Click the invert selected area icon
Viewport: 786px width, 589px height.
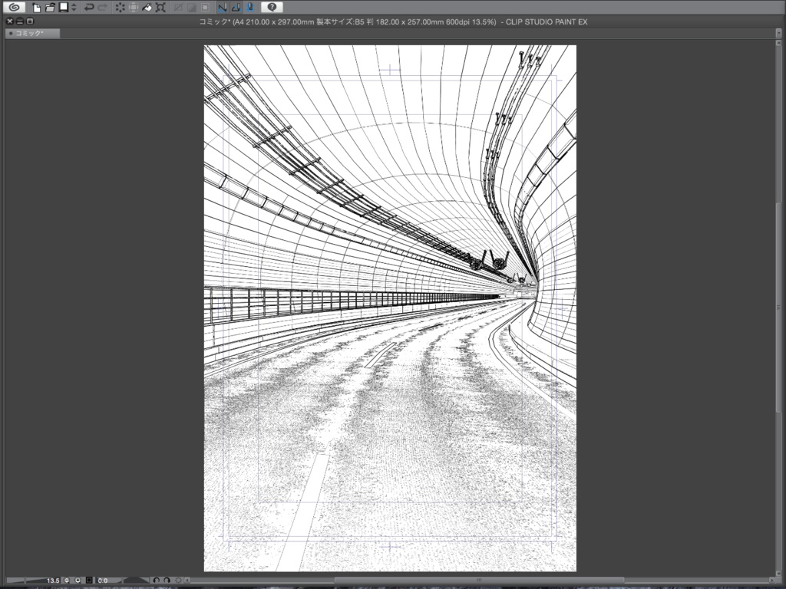pyautogui.click(x=191, y=8)
